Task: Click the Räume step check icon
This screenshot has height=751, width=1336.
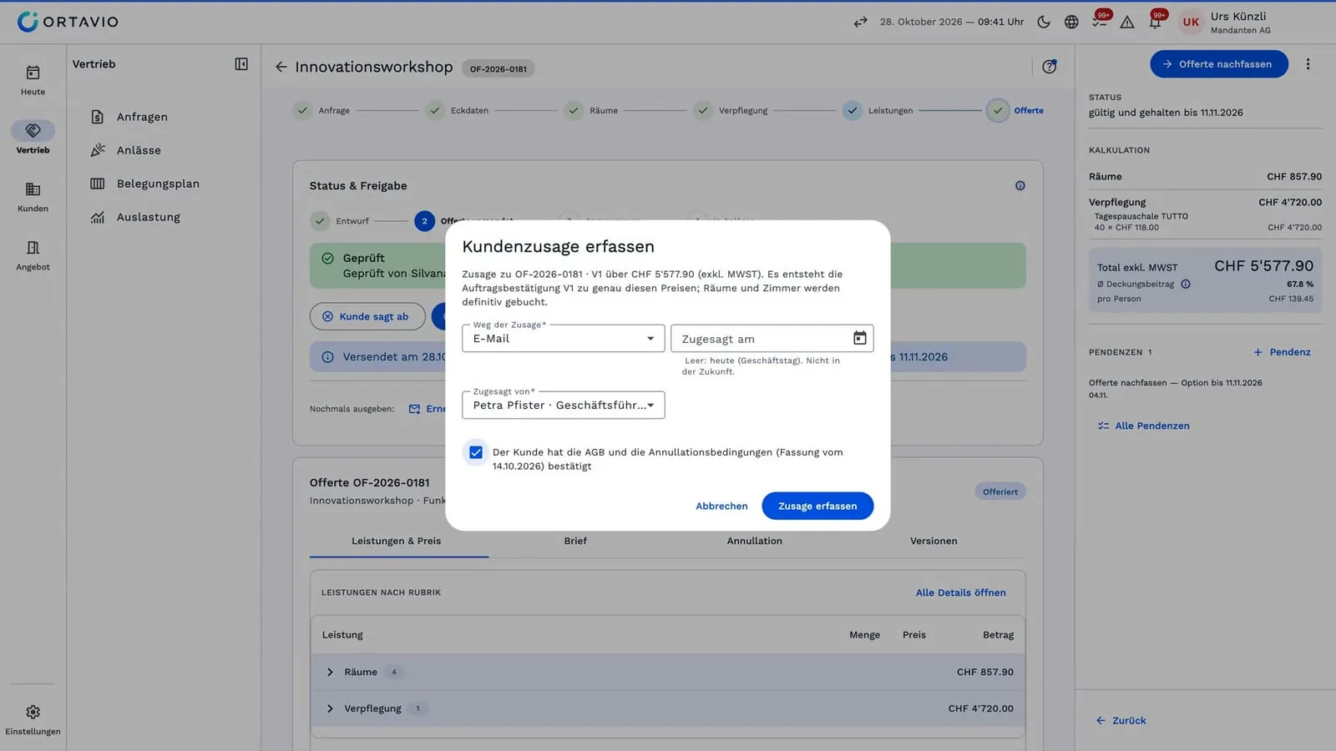Action: coord(573,110)
